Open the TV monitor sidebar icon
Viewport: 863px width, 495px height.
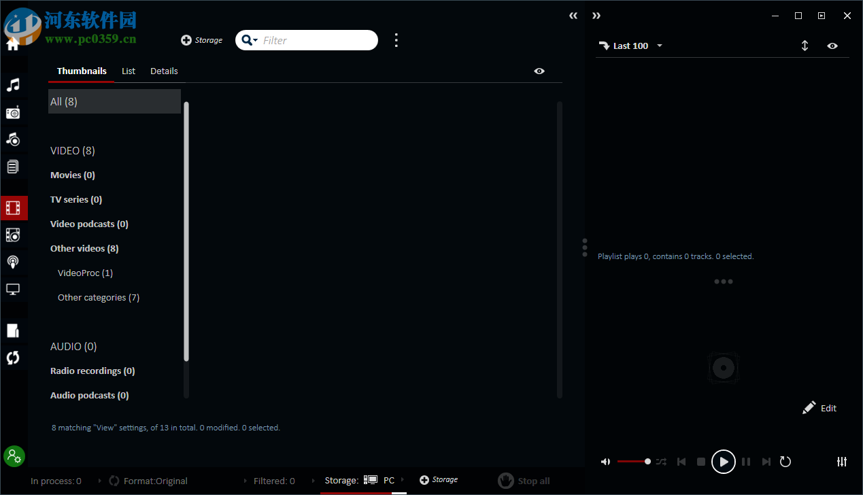[x=13, y=289]
